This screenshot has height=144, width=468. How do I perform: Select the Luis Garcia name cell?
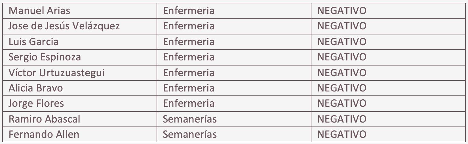point(33,42)
